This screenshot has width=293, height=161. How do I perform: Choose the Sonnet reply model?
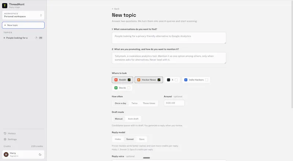tap(130, 139)
